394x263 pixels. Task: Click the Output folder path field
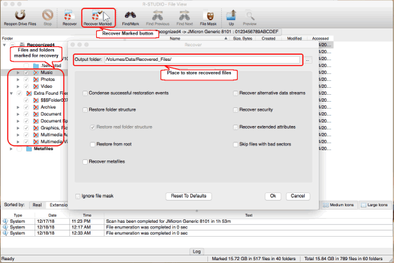[x=202, y=60]
